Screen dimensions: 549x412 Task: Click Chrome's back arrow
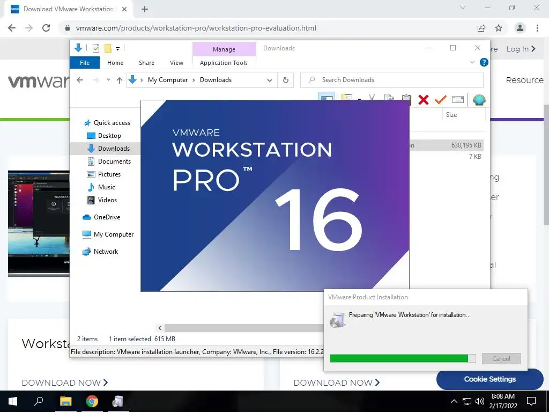[x=12, y=28]
